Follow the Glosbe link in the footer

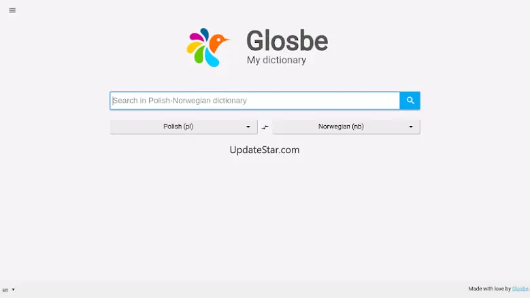point(520,289)
